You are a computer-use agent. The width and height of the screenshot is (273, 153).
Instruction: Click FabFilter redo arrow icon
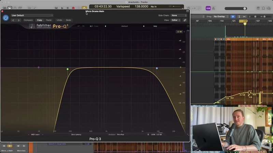click(x=83, y=26)
